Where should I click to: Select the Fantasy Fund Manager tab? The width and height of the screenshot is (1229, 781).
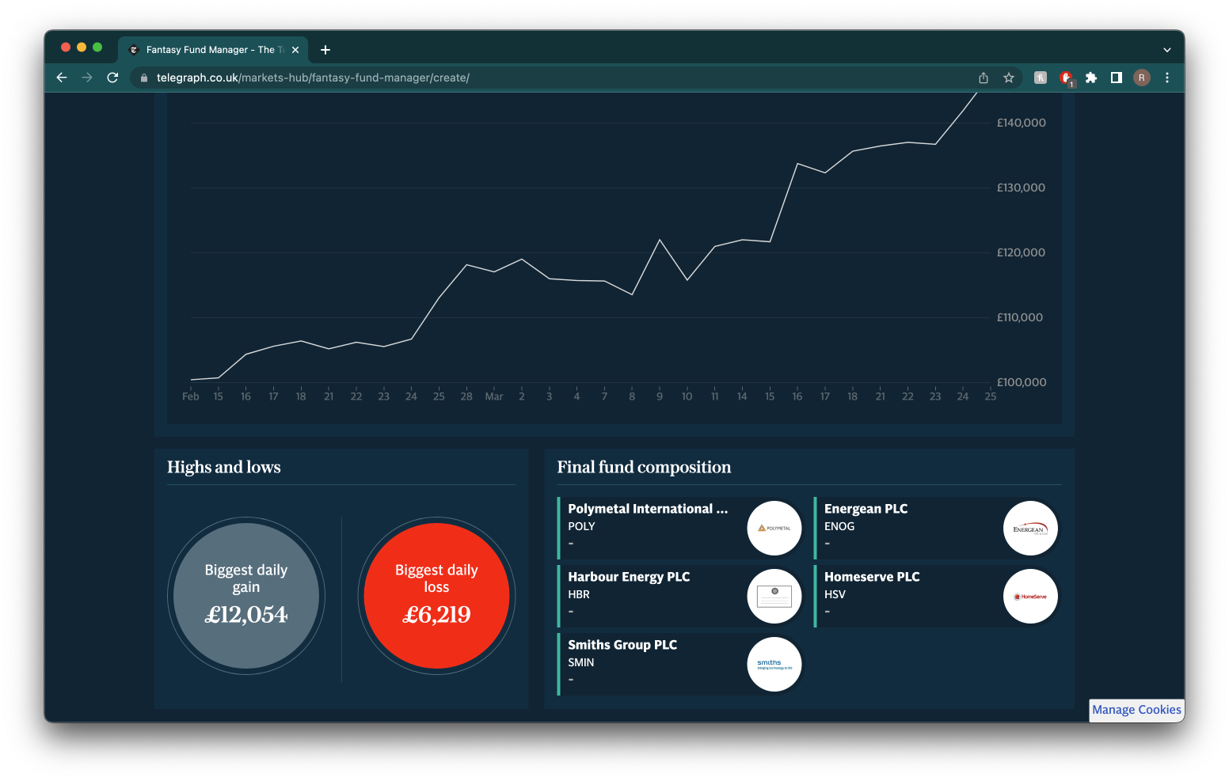[214, 50]
